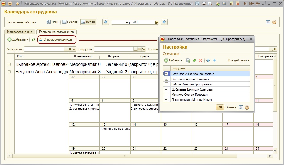This screenshot has width=284, height=165.
Task: Enable the Гайкин Алексей Григорьевич checkbox
Action: pos(166,84)
